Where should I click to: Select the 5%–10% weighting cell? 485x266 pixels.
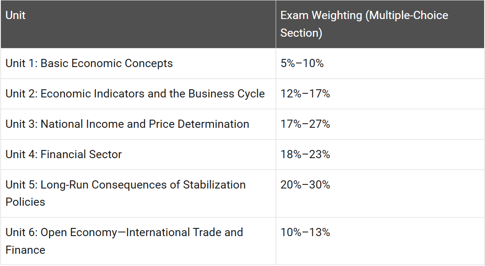tap(380, 63)
